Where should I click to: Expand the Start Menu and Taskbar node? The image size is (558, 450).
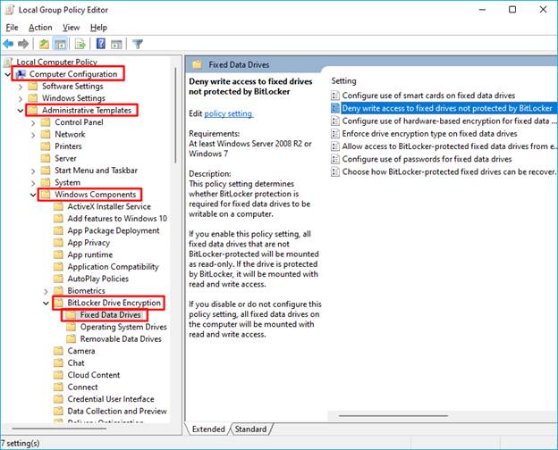pos(33,171)
